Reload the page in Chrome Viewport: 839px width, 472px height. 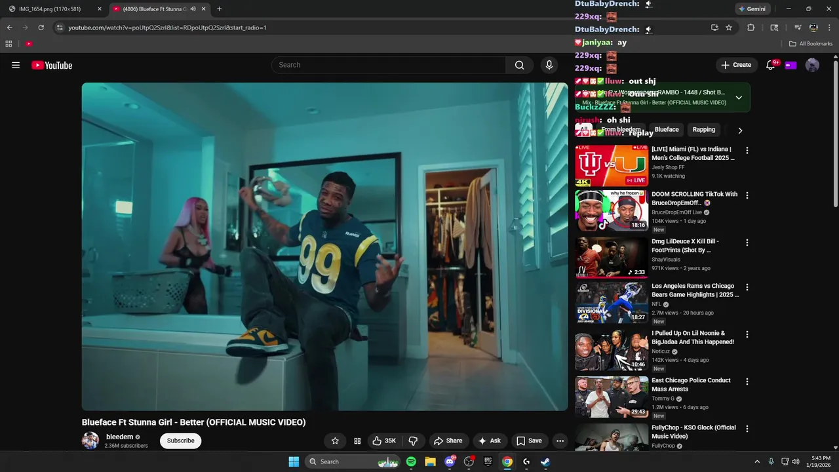[41, 28]
